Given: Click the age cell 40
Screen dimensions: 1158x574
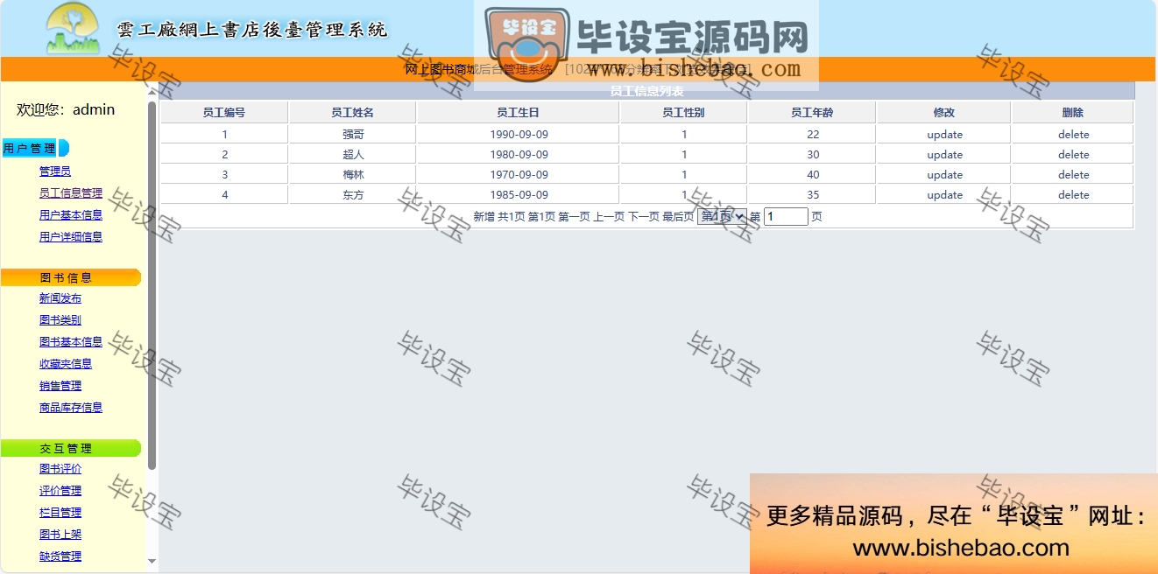Looking at the screenshot, I should pos(813,175).
